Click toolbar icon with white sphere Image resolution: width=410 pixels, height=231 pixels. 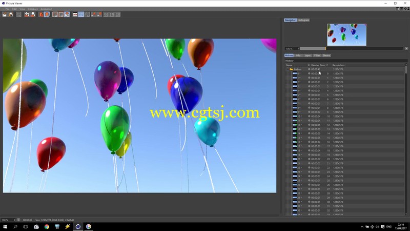[x=33, y=14]
